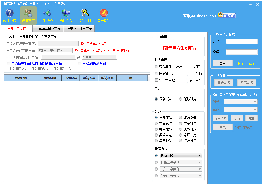Click the 只保留人数 value field
Image resolution: width=263 pixels, height=185 pixels.
(183, 80)
